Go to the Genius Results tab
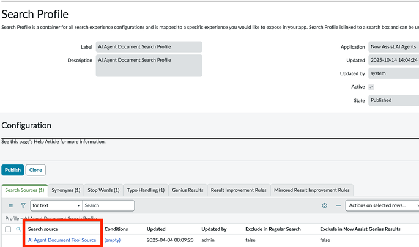The width and height of the screenshot is (419, 247). (x=187, y=190)
